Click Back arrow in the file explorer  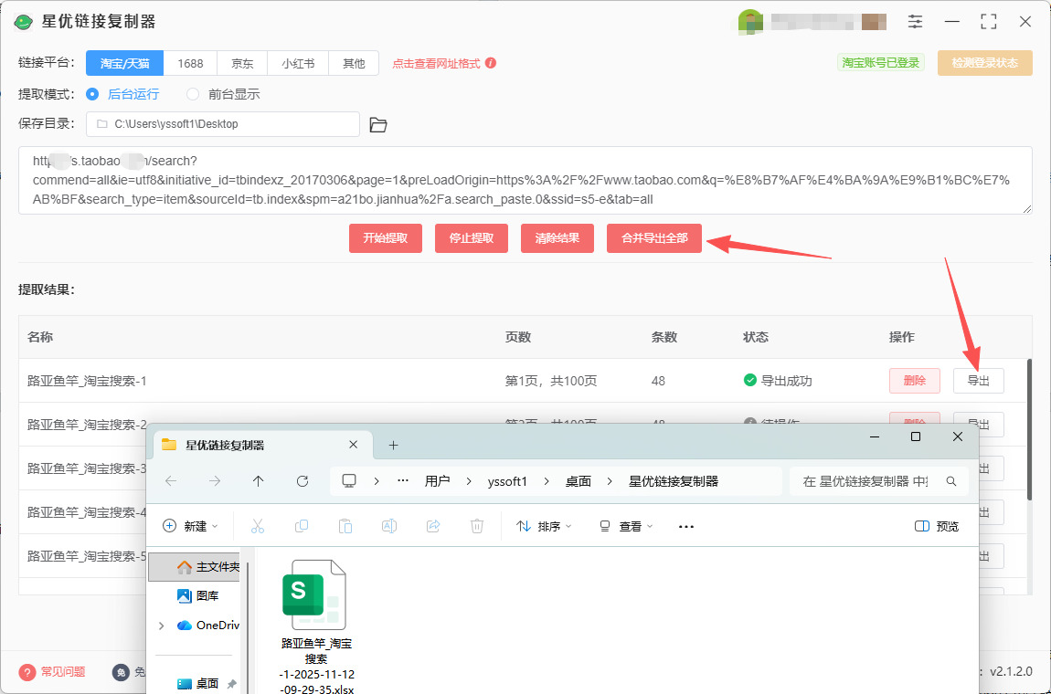[171, 481]
